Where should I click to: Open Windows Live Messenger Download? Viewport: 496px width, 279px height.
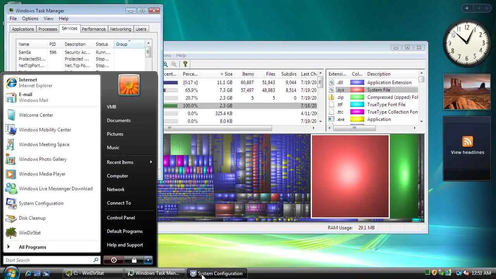click(x=52, y=189)
